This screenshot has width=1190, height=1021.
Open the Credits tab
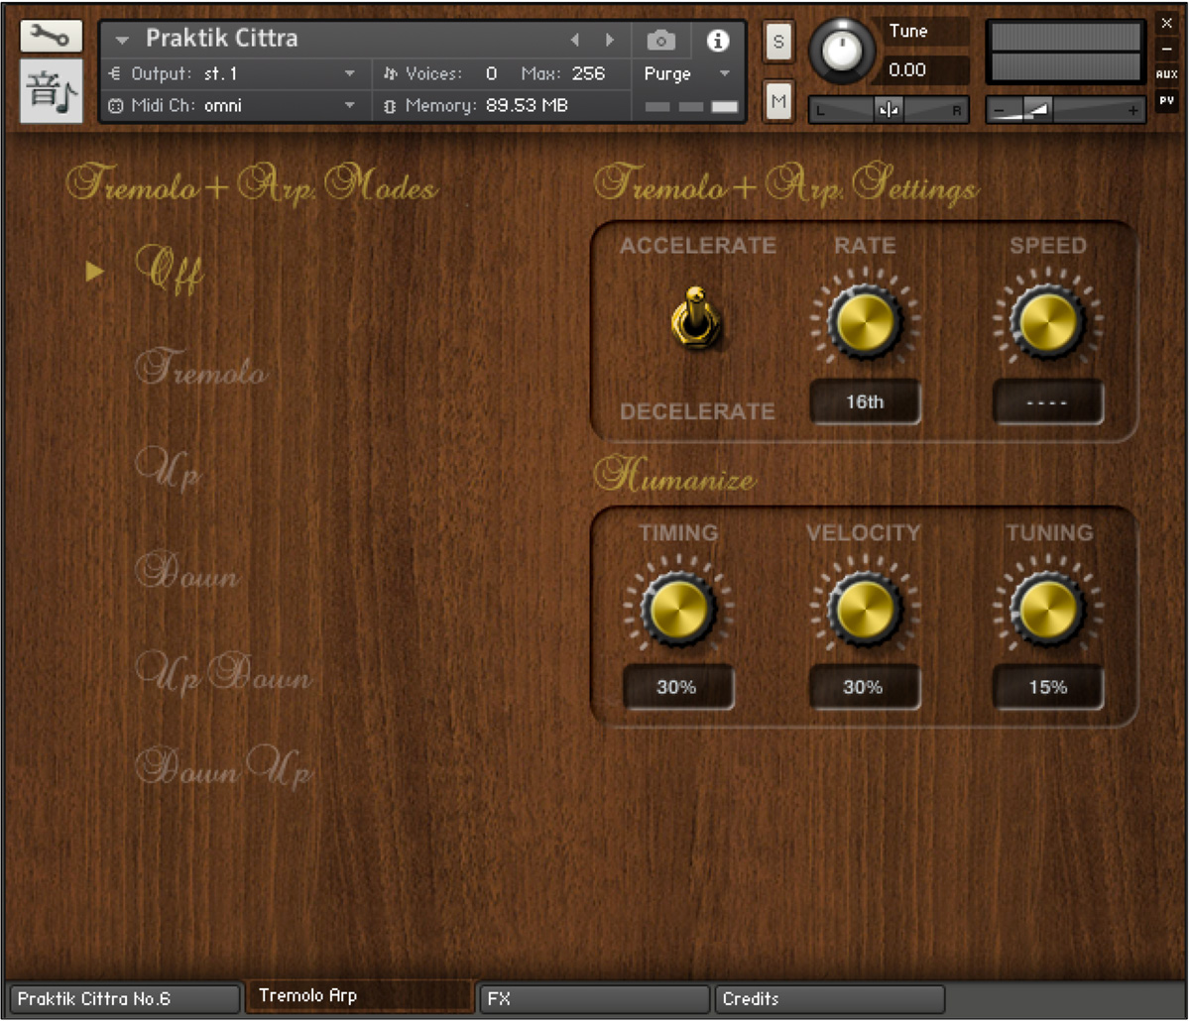coord(829,998)
